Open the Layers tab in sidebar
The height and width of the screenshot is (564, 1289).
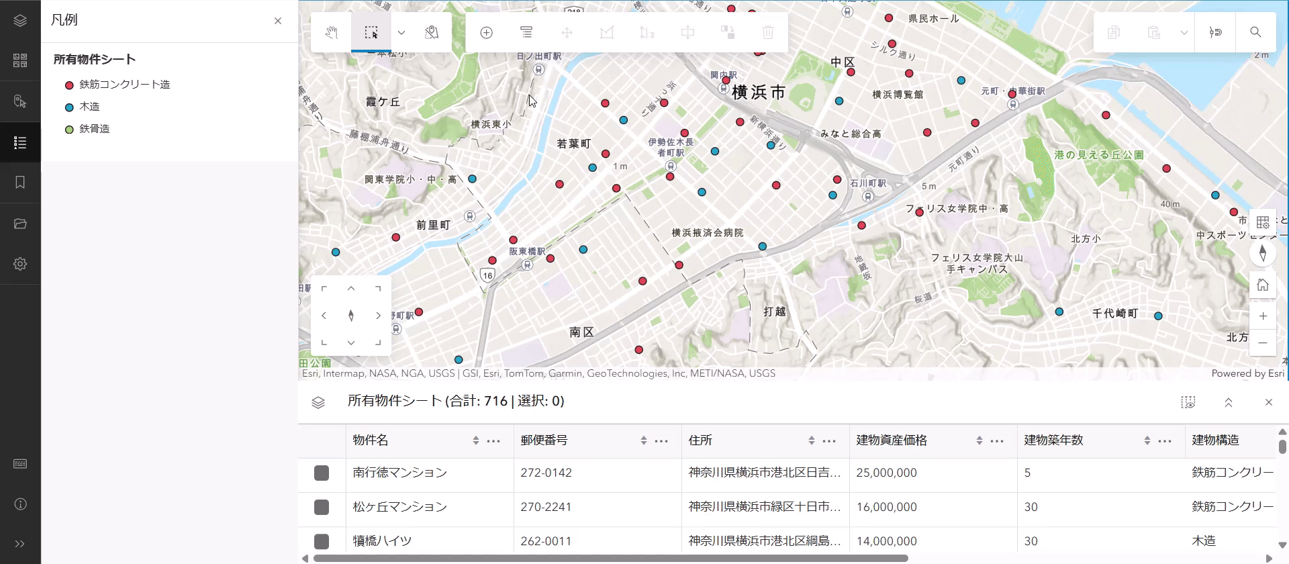[20, 21]
